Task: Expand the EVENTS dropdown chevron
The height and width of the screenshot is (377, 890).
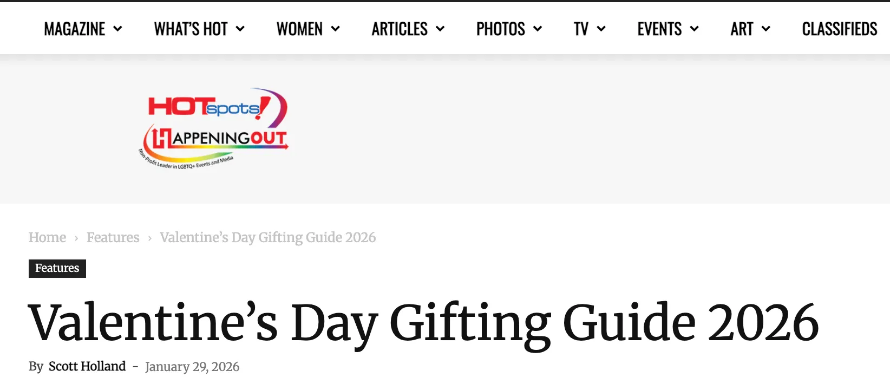Action: point(696,29)
